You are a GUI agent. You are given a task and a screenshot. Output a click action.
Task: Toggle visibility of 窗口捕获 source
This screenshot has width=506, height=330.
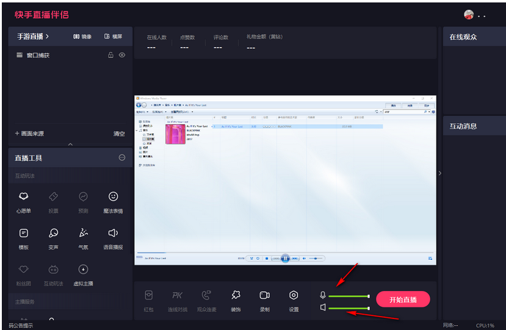pos(122,55)
